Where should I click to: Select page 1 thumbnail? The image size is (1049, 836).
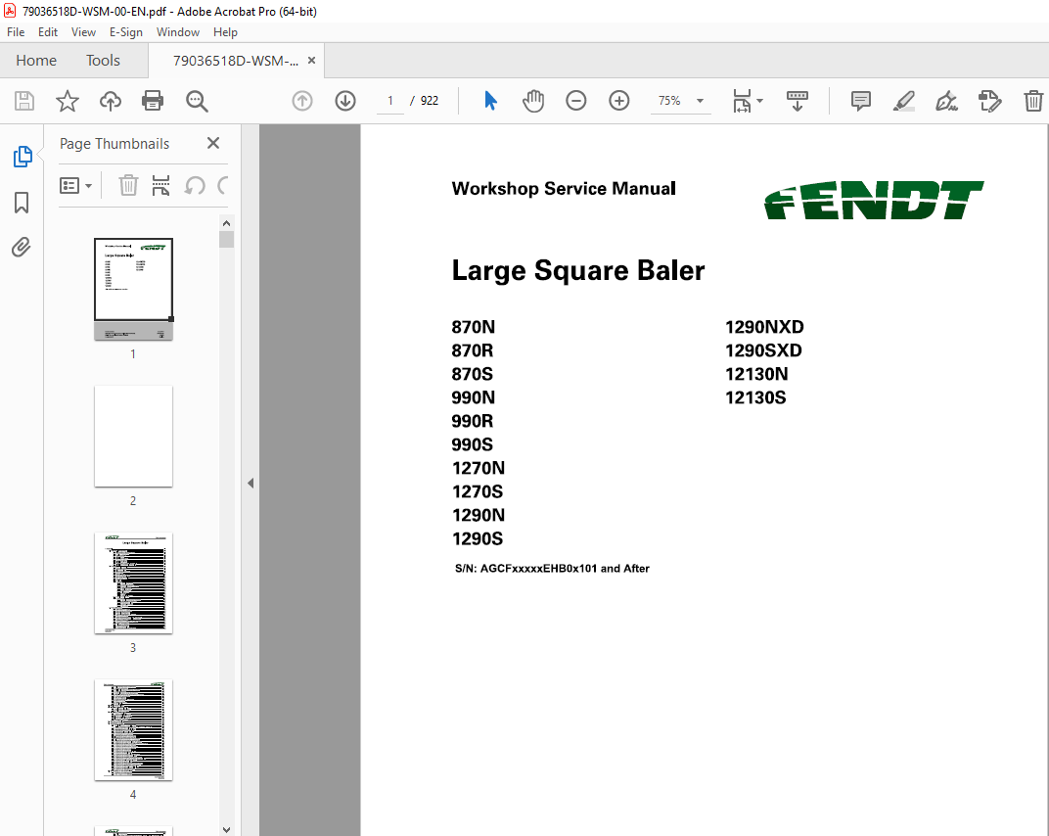pyautogui.click(x=133, y=289)
